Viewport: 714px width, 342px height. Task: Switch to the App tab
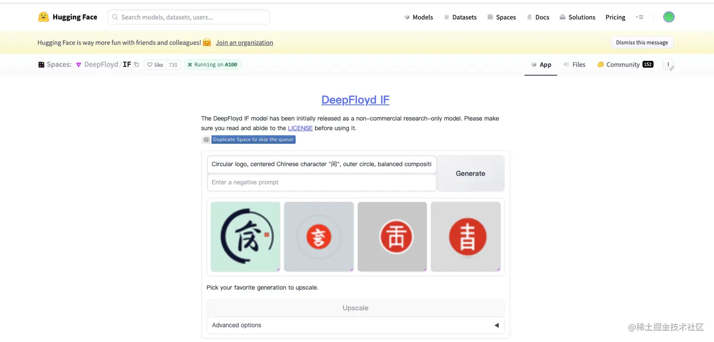click(541, 65)
